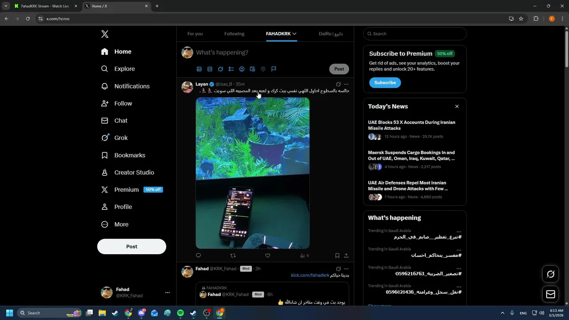The width and height of the screenshot is (569, 320).
Task: Open Chrome tab search dropdown
Action: point(6,6)
